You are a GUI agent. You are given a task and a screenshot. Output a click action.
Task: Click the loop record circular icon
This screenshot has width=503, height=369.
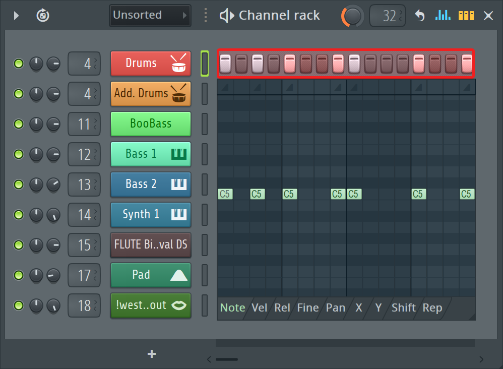43,16
